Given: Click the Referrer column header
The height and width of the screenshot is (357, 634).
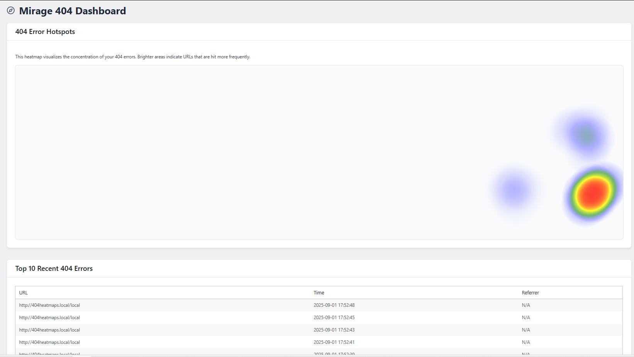Looking at the screenshot, I should click(530, 293).
